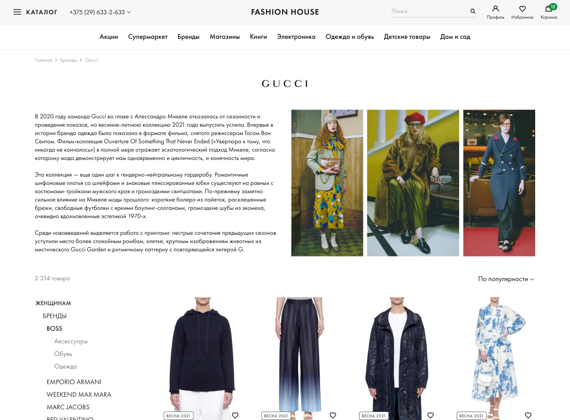Select Аксессуары under BOSS

tap(71, 341)
